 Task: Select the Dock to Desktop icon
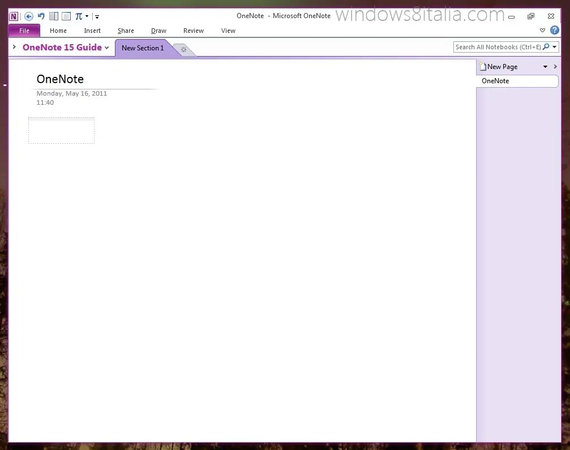pos(53,16)
